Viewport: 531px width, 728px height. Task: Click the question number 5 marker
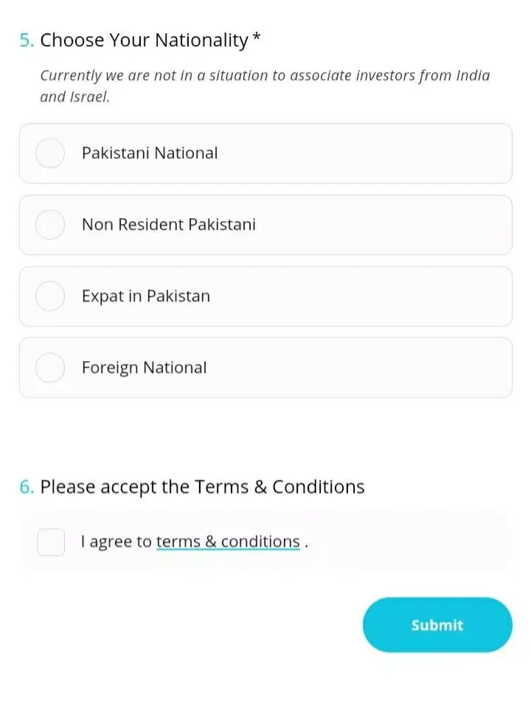point(27,41)
